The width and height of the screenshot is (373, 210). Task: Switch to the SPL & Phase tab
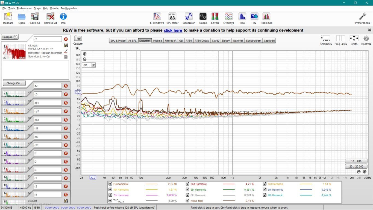[118, 40]
